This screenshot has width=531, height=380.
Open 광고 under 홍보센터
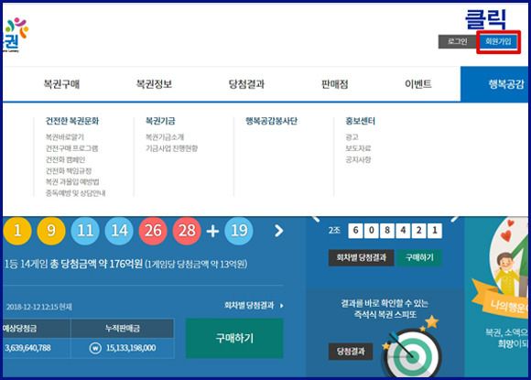tap(352, 136)
